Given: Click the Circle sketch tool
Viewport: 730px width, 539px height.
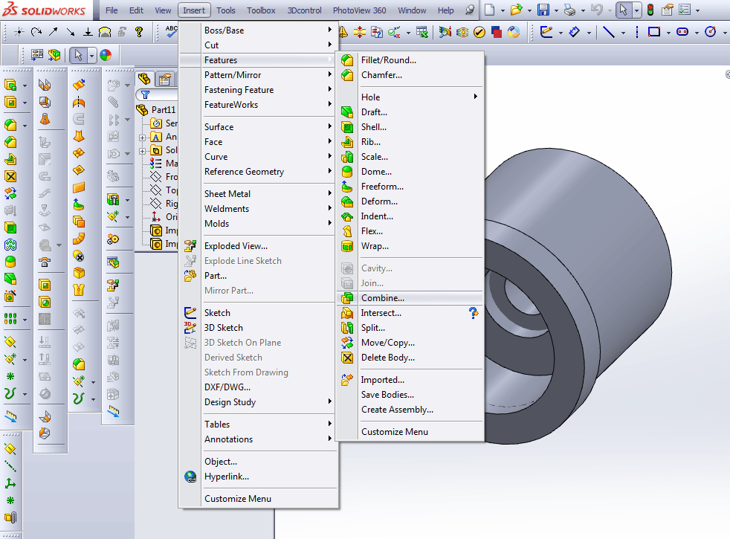Looking at the screenshot, I should [x=711, y=32].
